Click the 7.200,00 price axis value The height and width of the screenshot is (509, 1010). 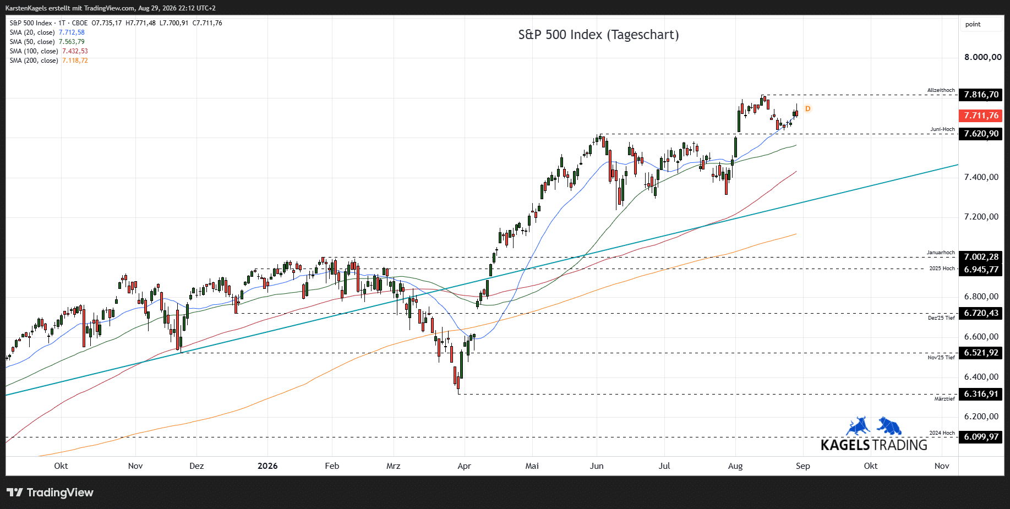[x=981, y=217]
